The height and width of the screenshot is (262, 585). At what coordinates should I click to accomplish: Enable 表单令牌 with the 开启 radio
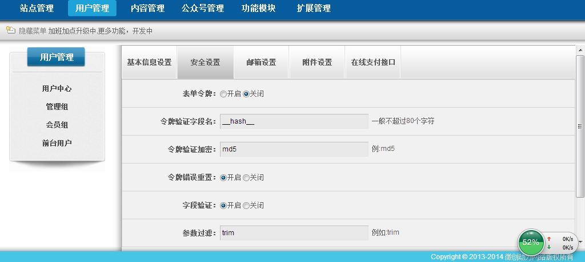click(x=223, y=94)
